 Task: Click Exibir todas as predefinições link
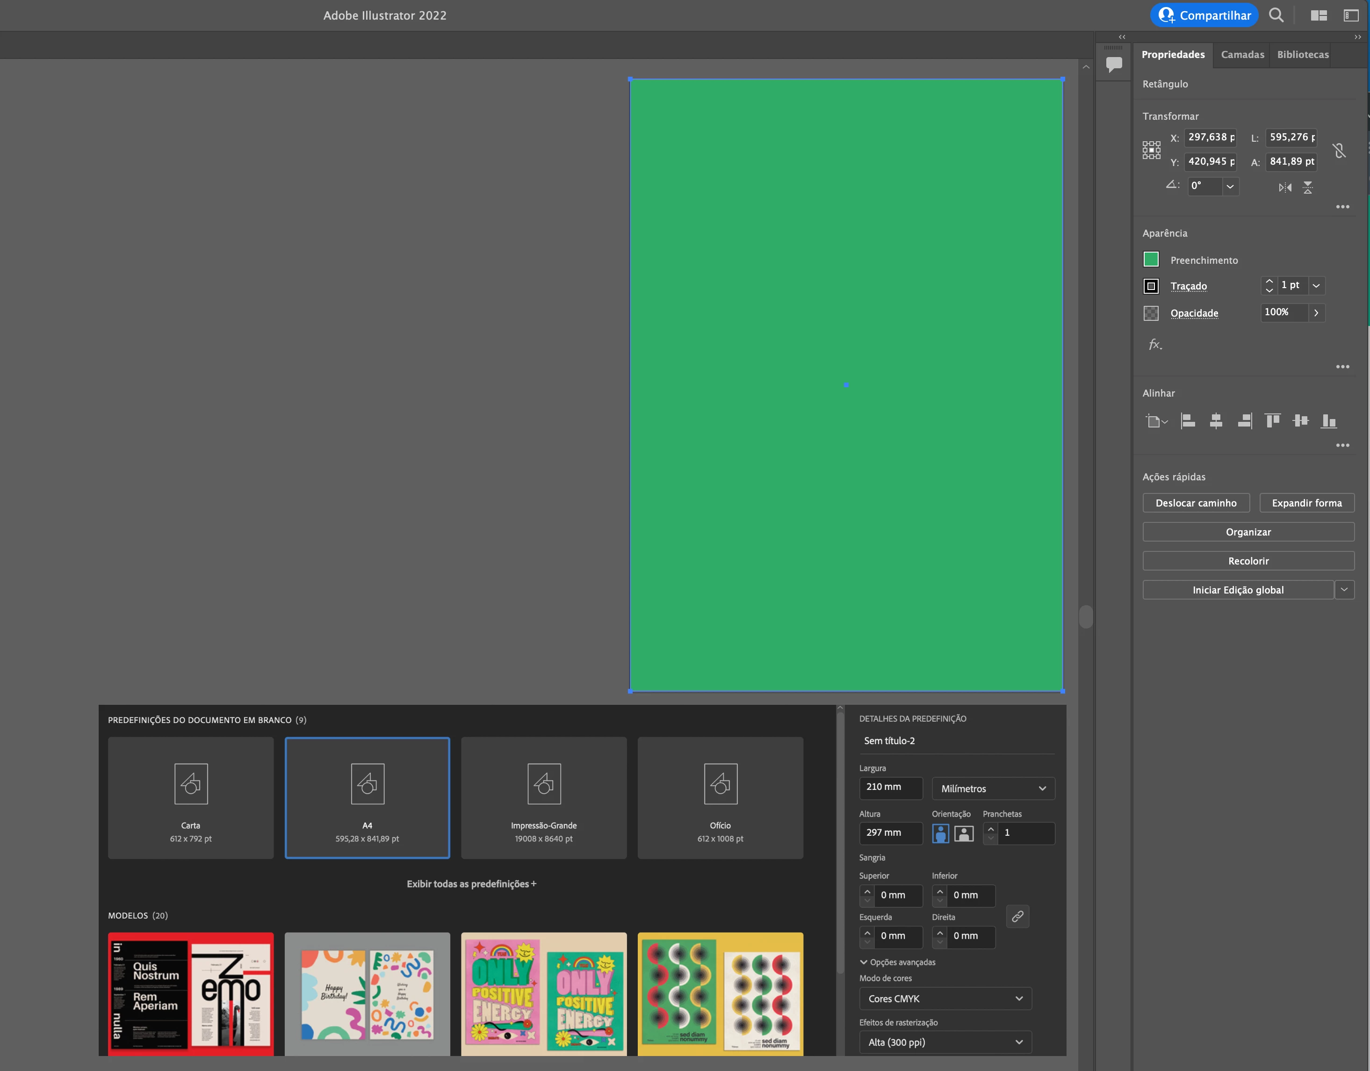click(x=471, y=883)
